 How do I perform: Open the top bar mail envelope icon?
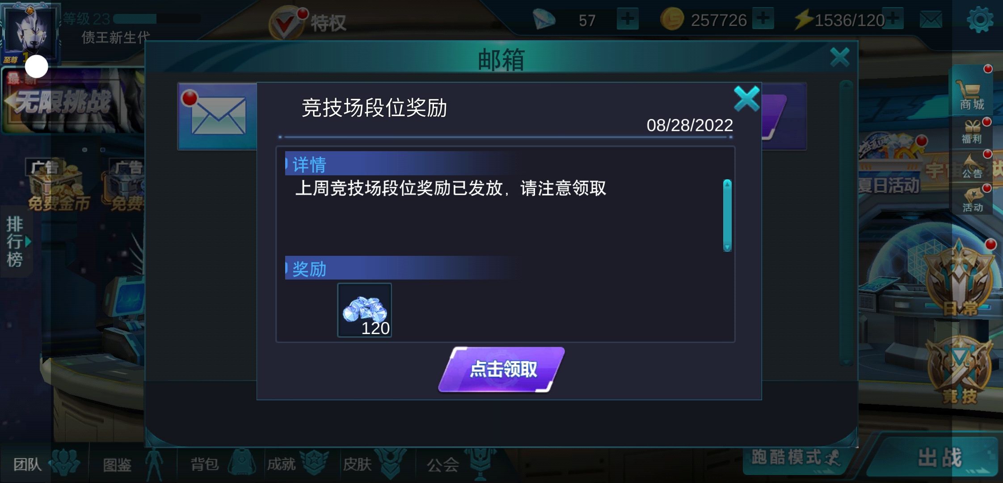[931, 20]
